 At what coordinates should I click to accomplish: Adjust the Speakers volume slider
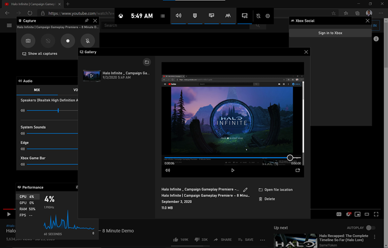pos(58,111)
